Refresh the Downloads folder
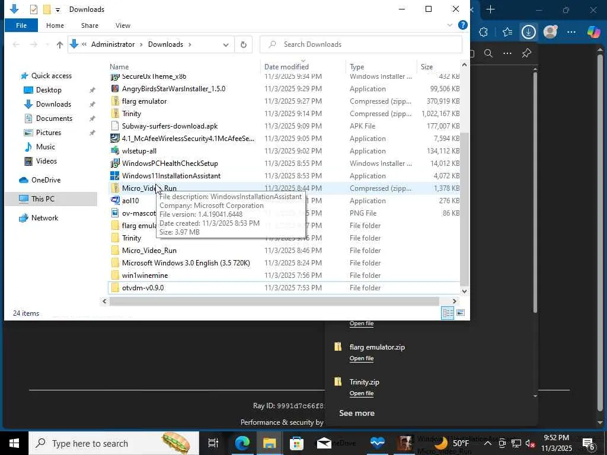The image size is (607, 455). [x=244, y=44]
